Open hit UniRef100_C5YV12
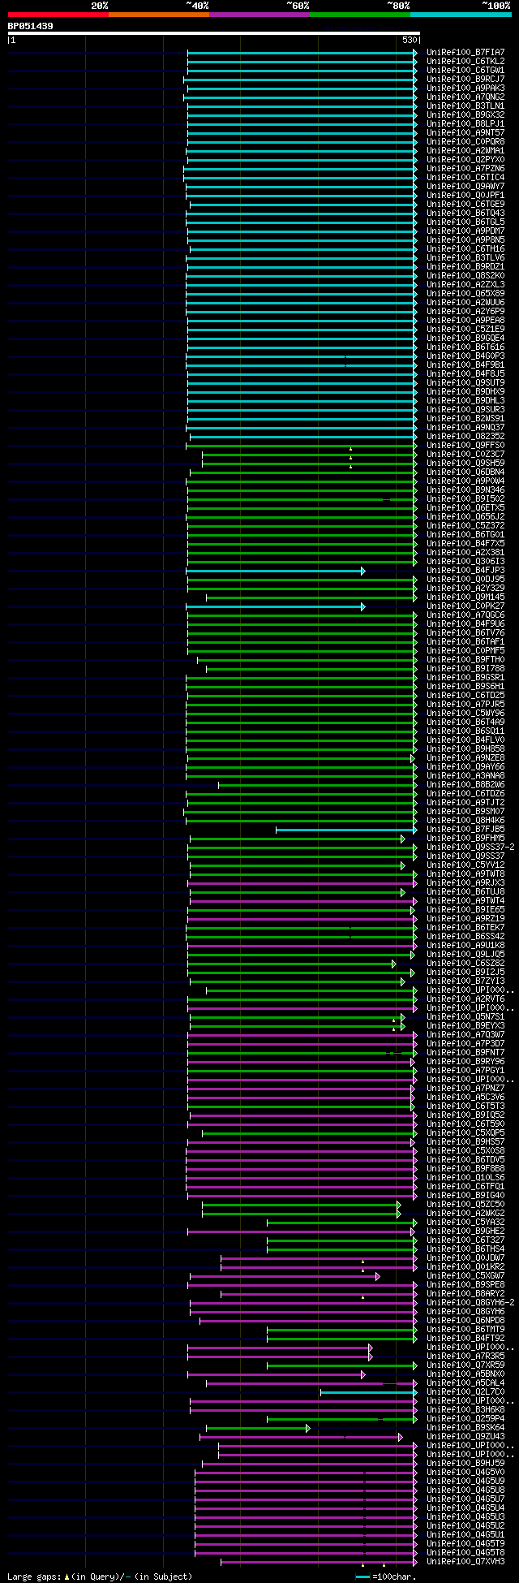The width and height of the screenshot is (519, 1583). (465, 865)
